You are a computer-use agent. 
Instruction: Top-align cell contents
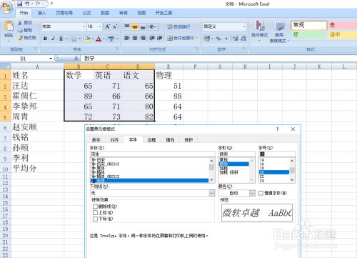pyautogui.click(x=127, y=26)
